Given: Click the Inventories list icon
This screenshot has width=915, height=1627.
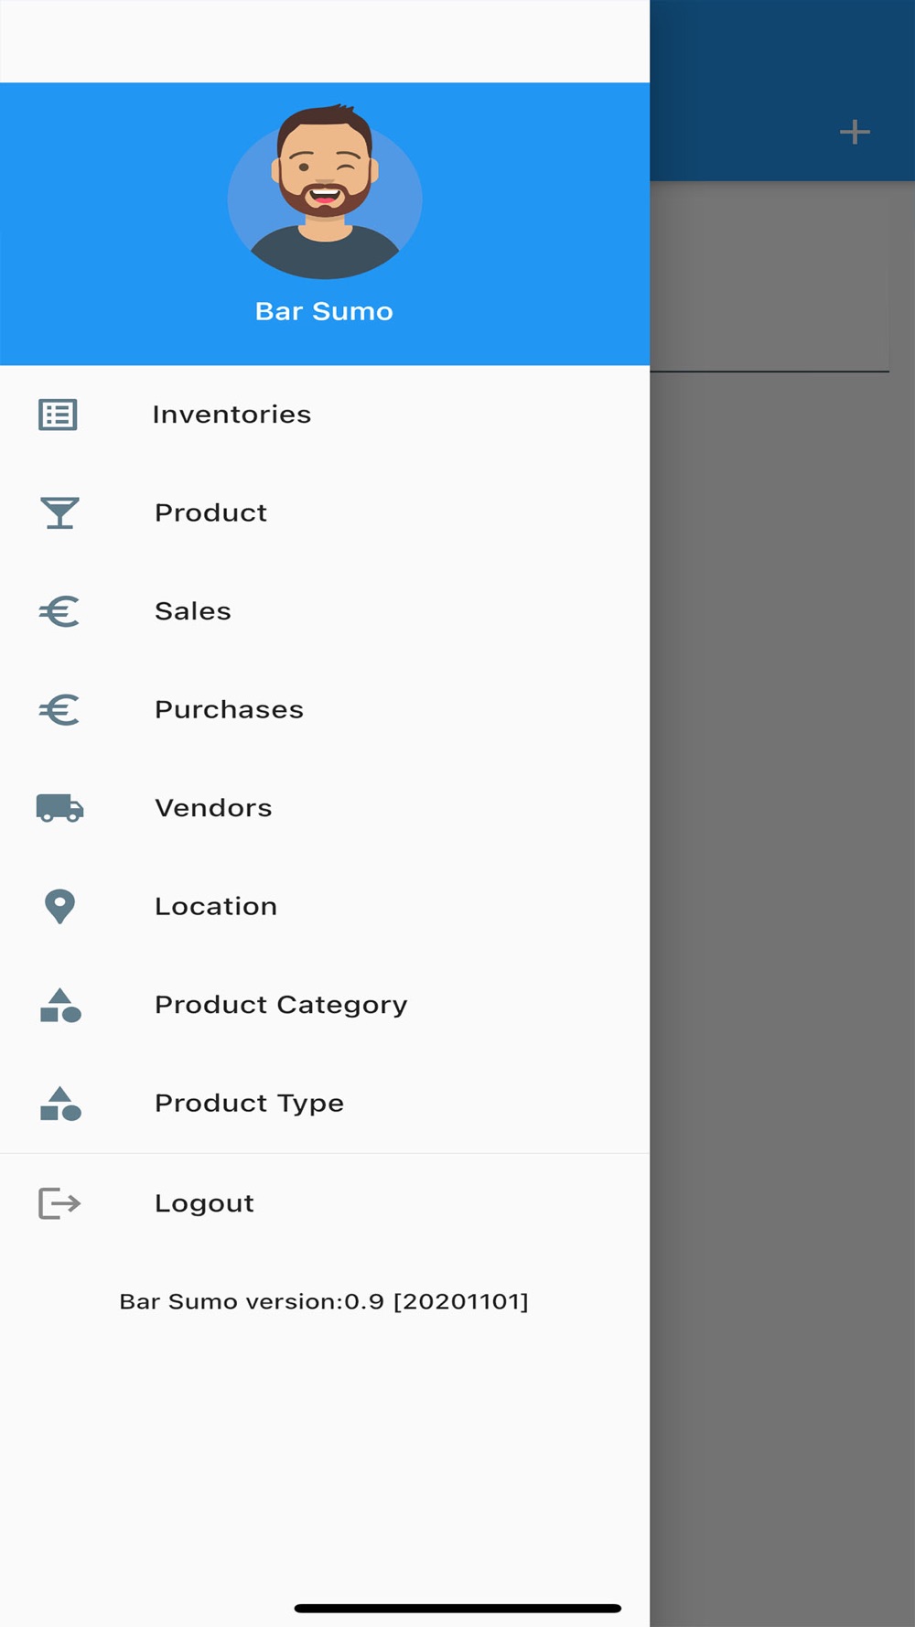Looking at the screenshot, I should [58, 415].
